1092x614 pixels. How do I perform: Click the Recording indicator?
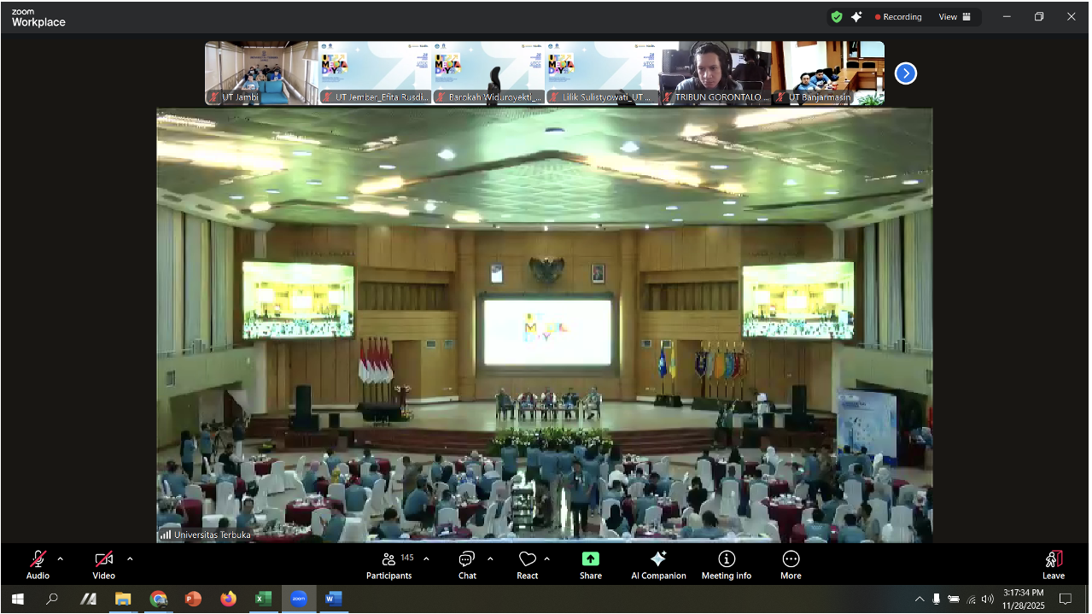(x=897, y=17)
